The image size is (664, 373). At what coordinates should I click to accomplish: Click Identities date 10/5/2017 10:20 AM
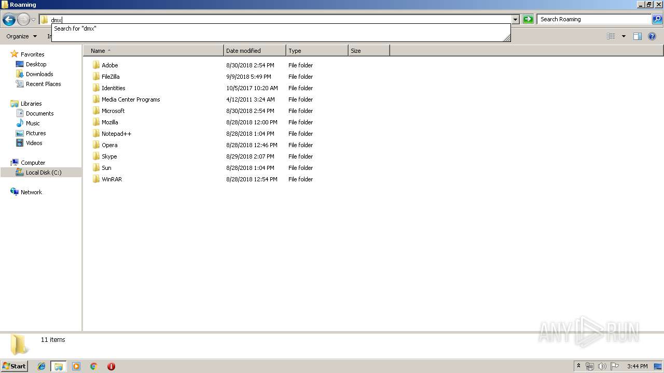(252, 88)
